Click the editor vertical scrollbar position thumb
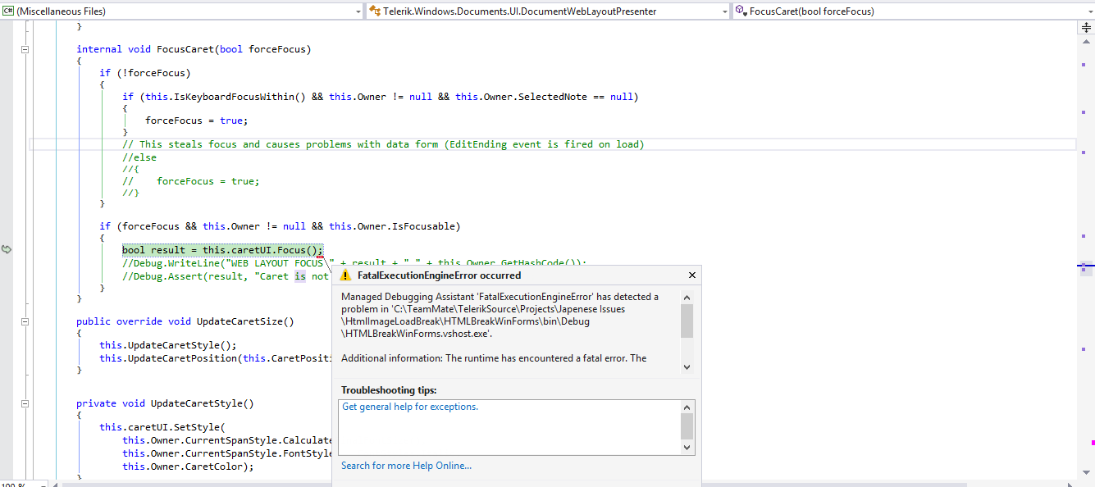The height and width of the screenshot is (487, 1095). click(x=1086, y=267)
